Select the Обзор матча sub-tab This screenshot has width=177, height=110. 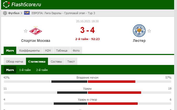(x=15, y=62)
